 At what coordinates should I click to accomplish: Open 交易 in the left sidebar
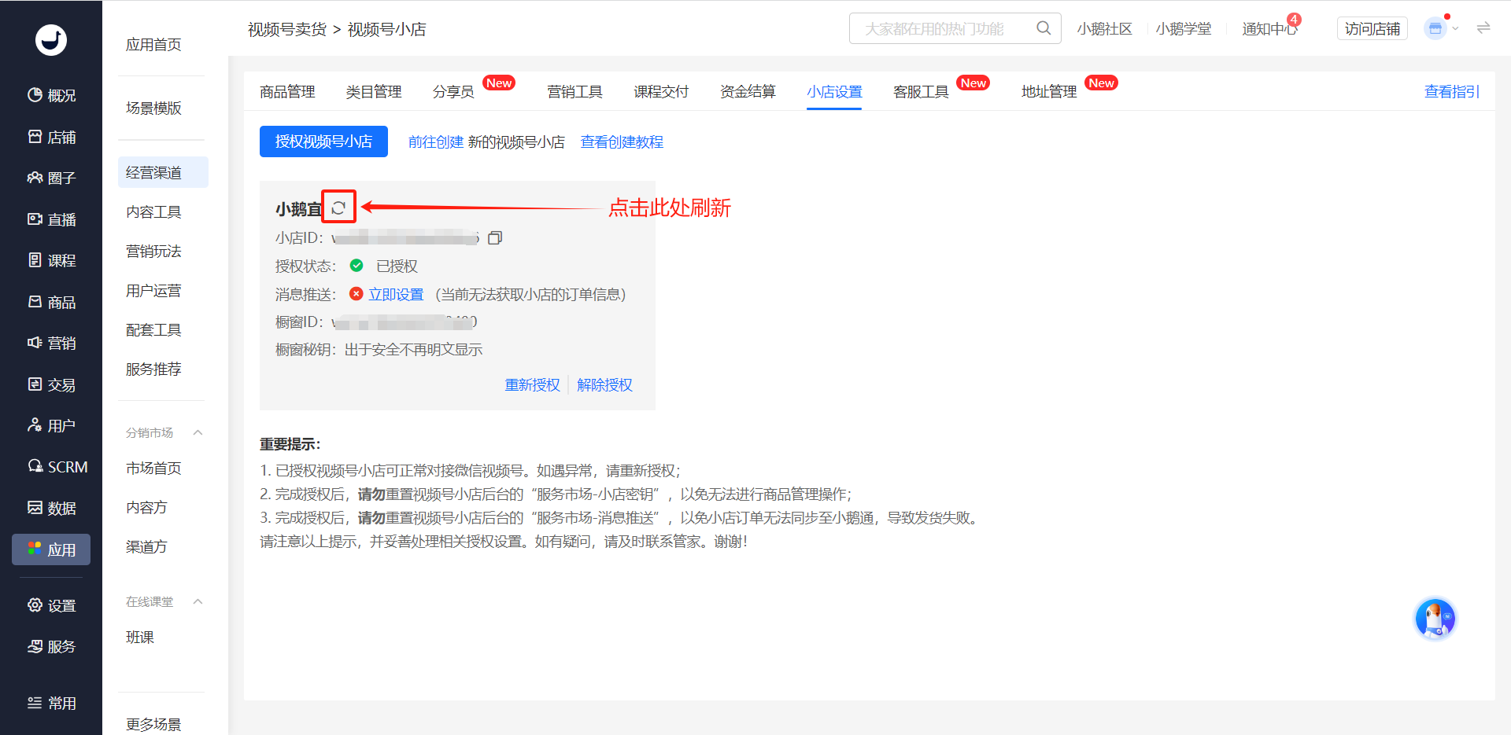[x=51, y=384]
